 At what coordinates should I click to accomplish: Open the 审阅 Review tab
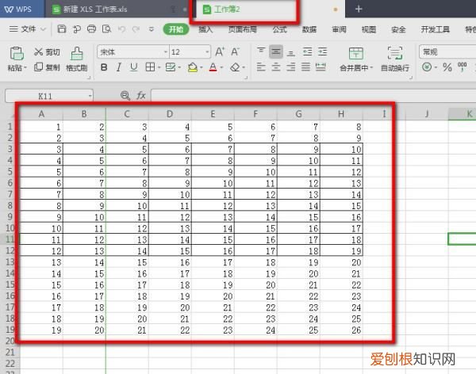tap(339, 29)
